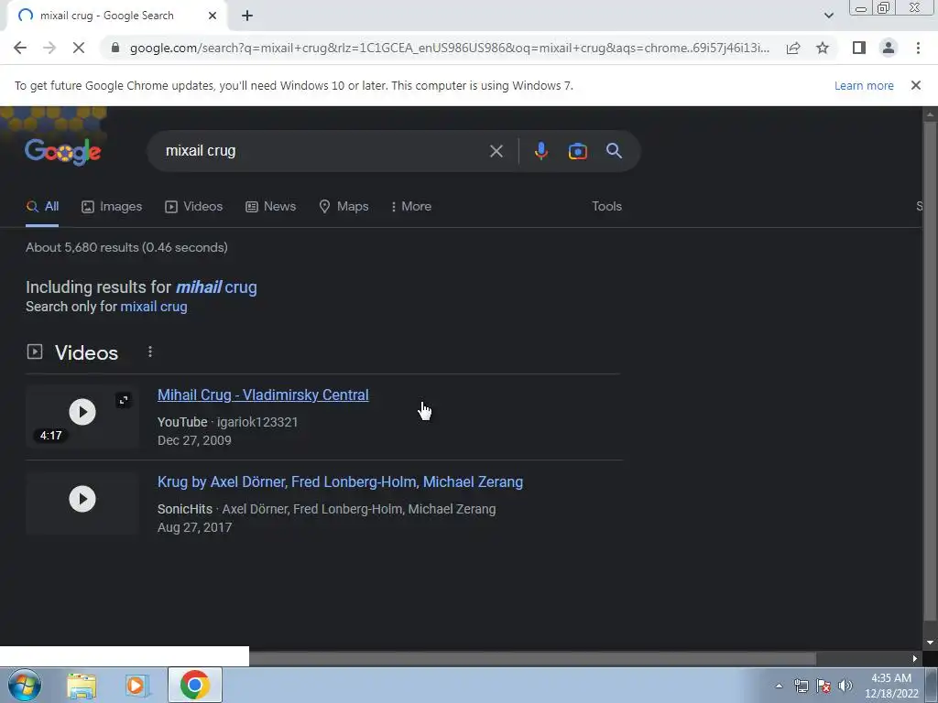Open the Windows Start menu
The image size is (938, 703).
coord(25,685)
